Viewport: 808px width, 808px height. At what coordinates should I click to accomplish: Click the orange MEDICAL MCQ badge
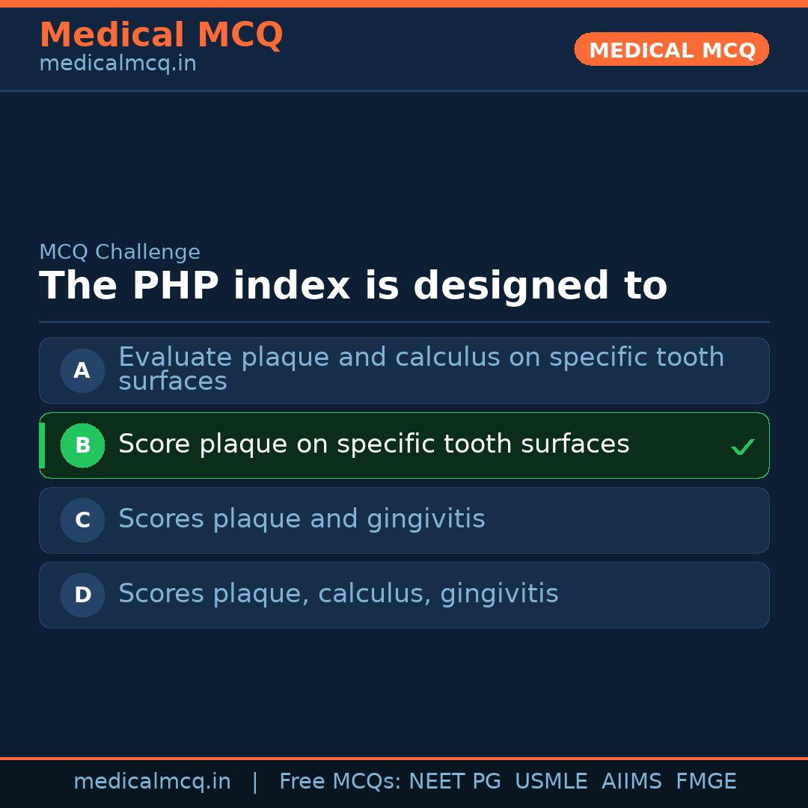[x=671, y=49]
